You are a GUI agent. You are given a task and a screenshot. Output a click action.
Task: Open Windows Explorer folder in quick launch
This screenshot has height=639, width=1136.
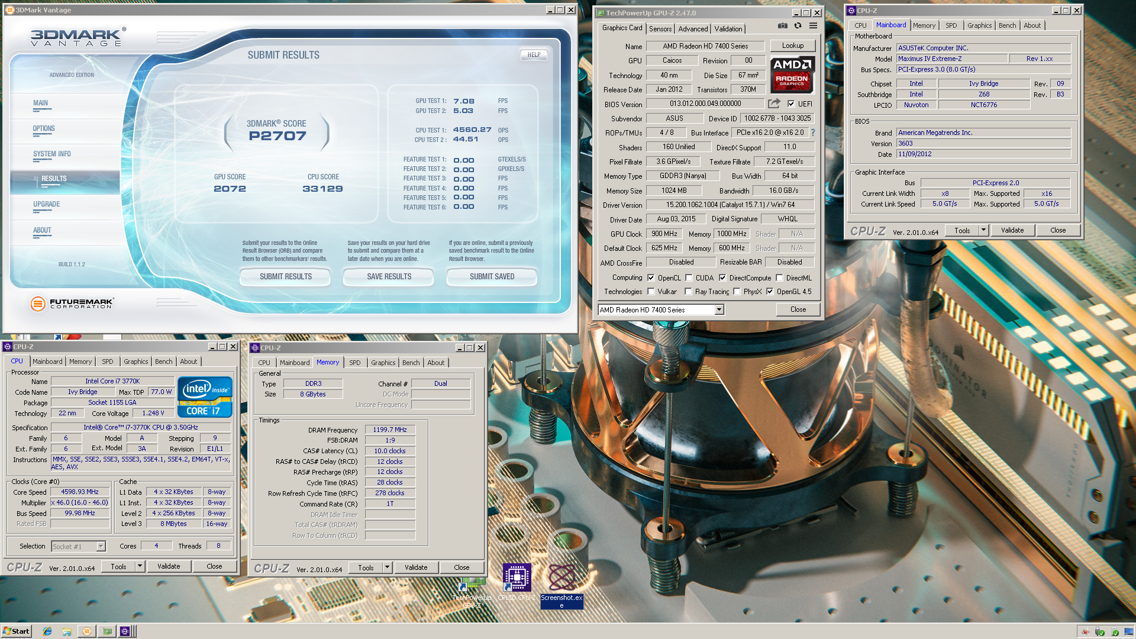67,631
